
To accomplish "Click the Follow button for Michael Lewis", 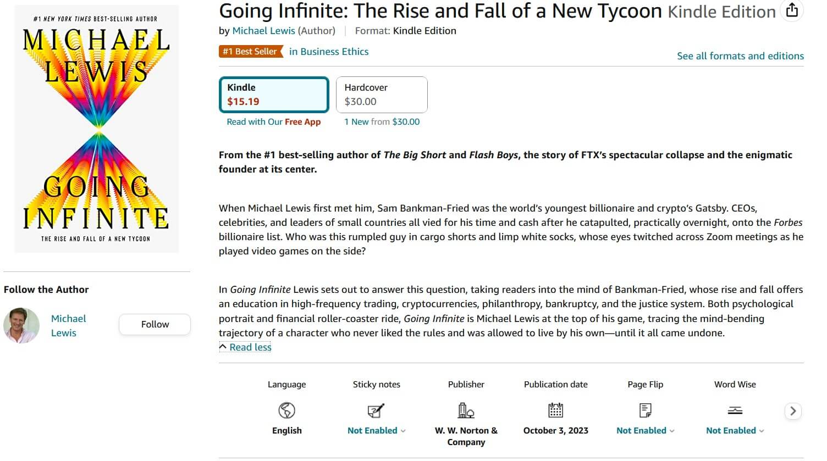I will [x=155, y=324].
